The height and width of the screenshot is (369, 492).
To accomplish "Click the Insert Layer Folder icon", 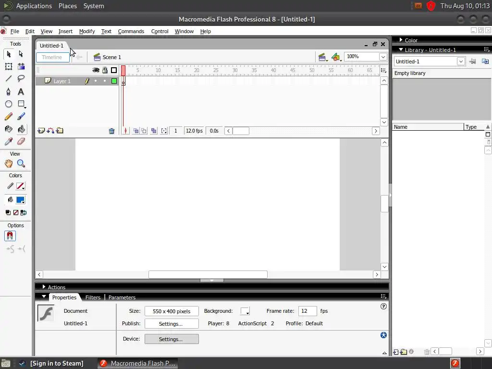I will click(60, 131).
